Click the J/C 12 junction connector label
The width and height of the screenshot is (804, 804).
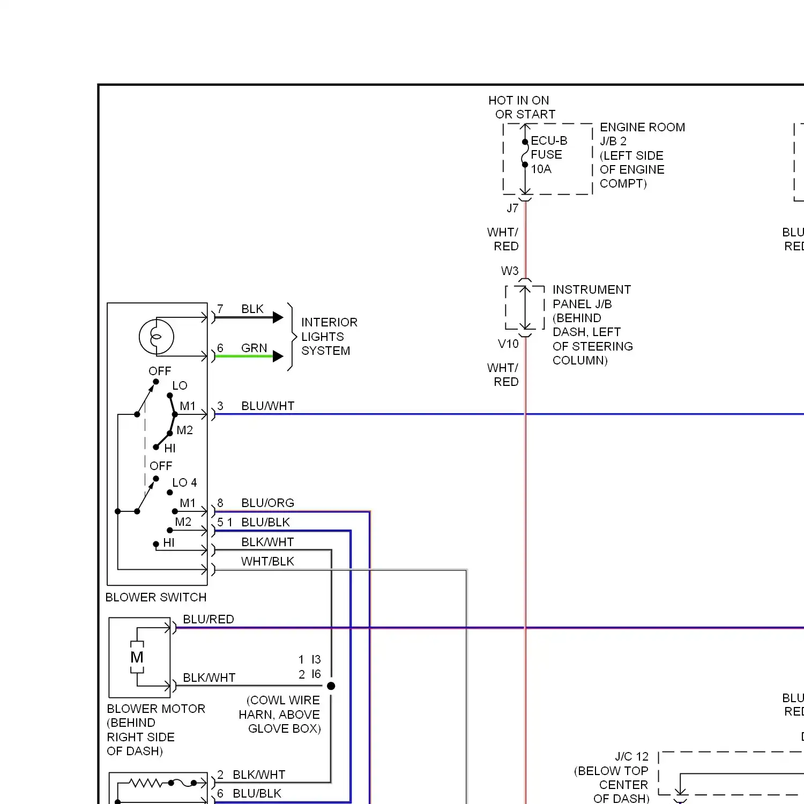pos(631,757)
